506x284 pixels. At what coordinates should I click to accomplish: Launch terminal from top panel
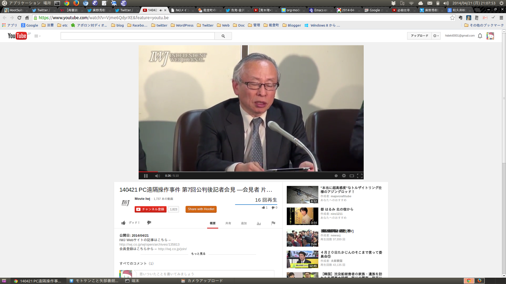point(57,3)
